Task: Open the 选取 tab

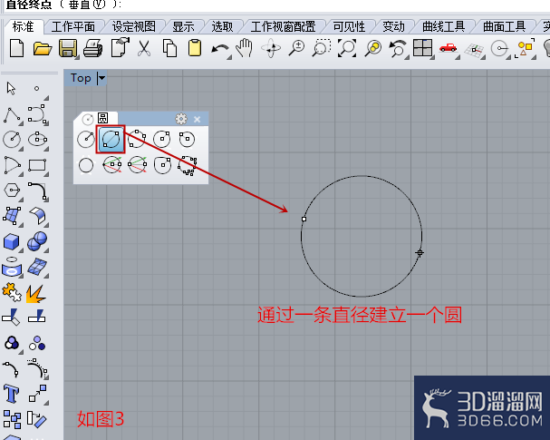Action: (x=222, y=26)
